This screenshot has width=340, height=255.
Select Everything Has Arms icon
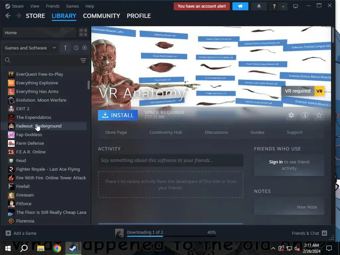click(11, 92)
